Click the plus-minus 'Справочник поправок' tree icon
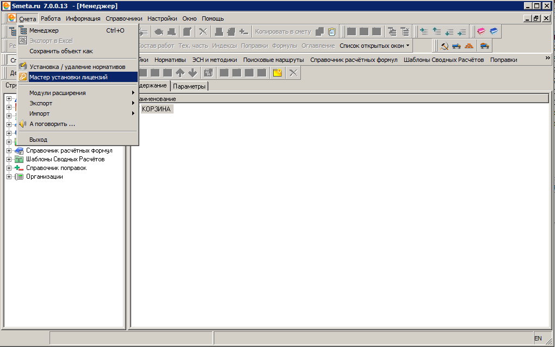 click(x=19, y=168)
